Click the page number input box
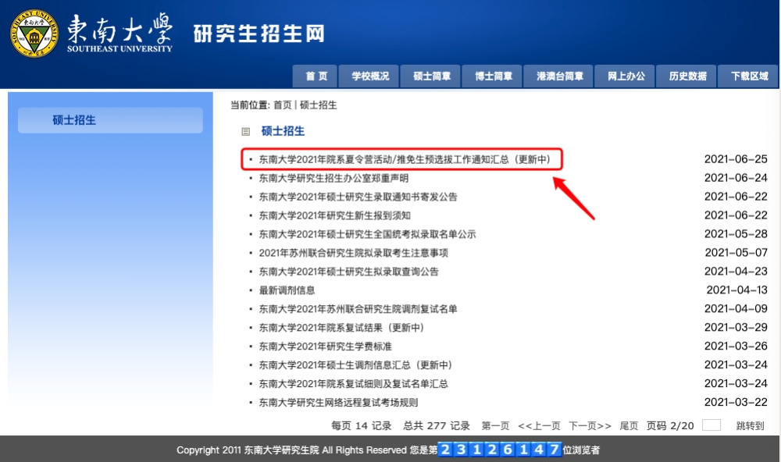781x462 pixels. click(x=711, y=425)
